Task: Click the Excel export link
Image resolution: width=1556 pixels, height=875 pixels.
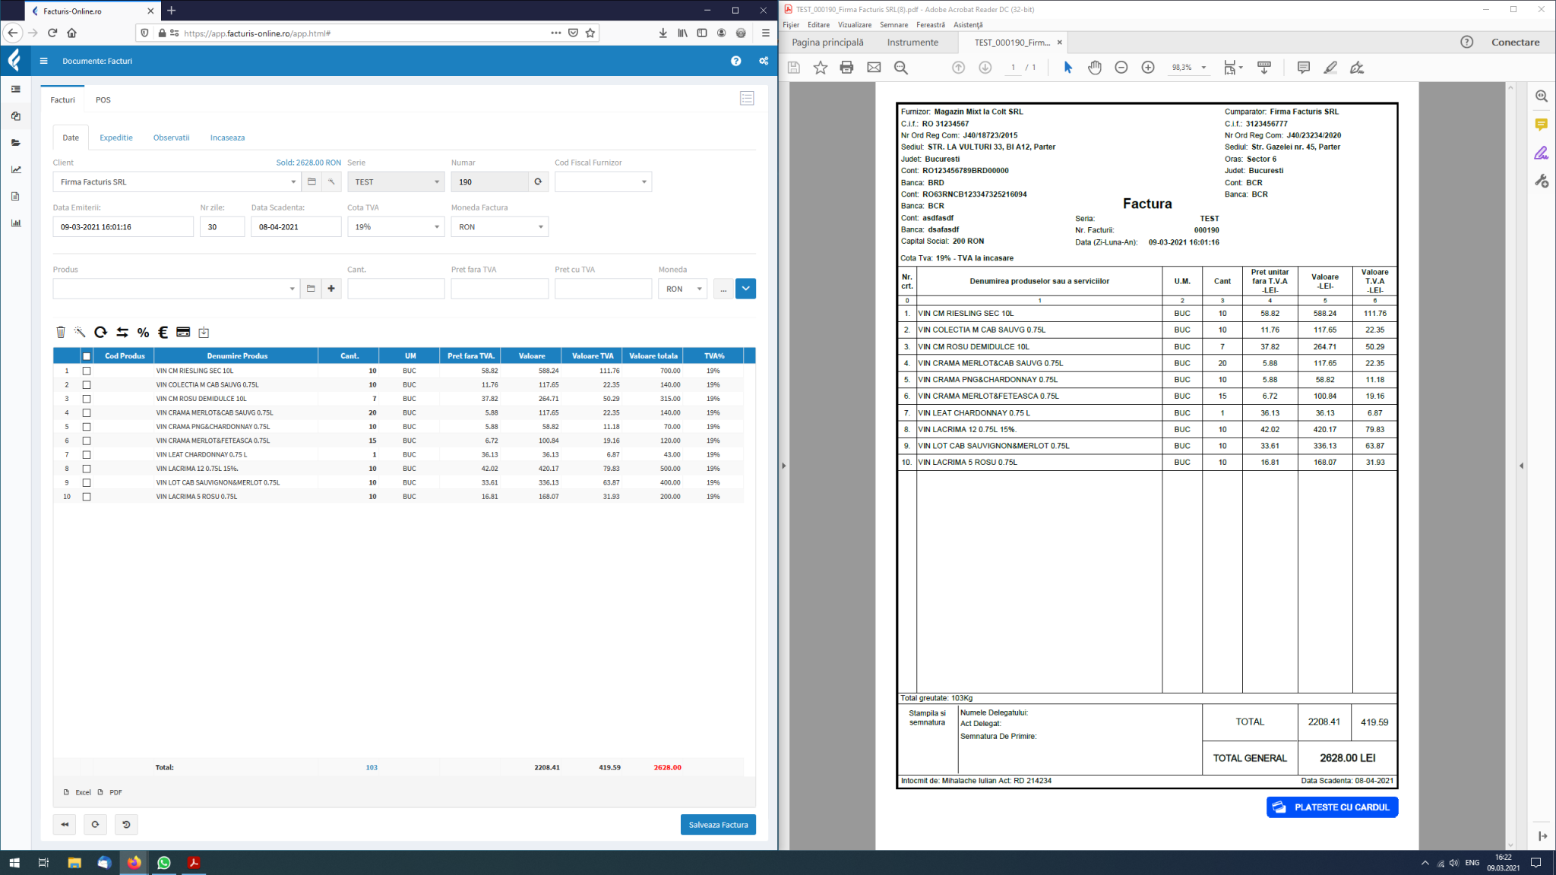Action: click(x=83, y=792)
